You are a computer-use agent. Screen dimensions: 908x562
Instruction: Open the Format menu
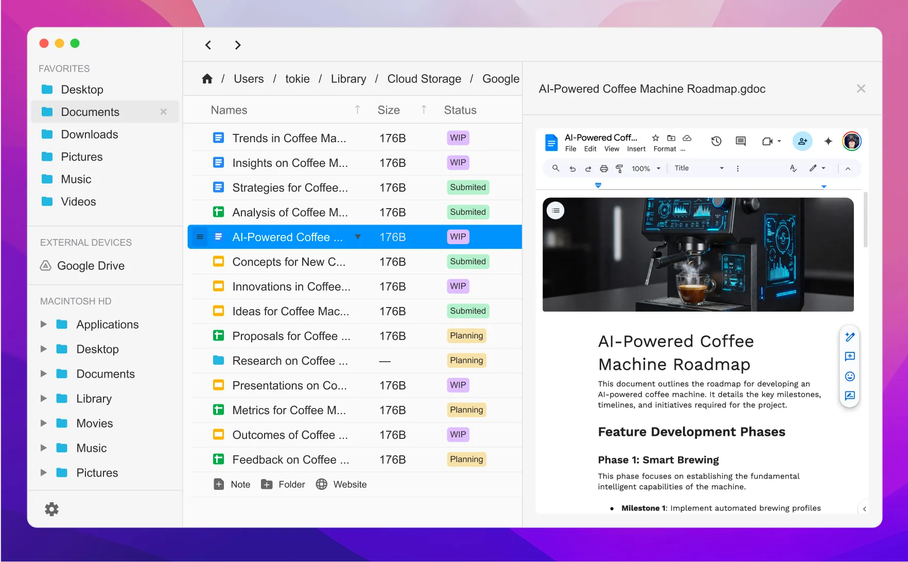coord(665,149)
